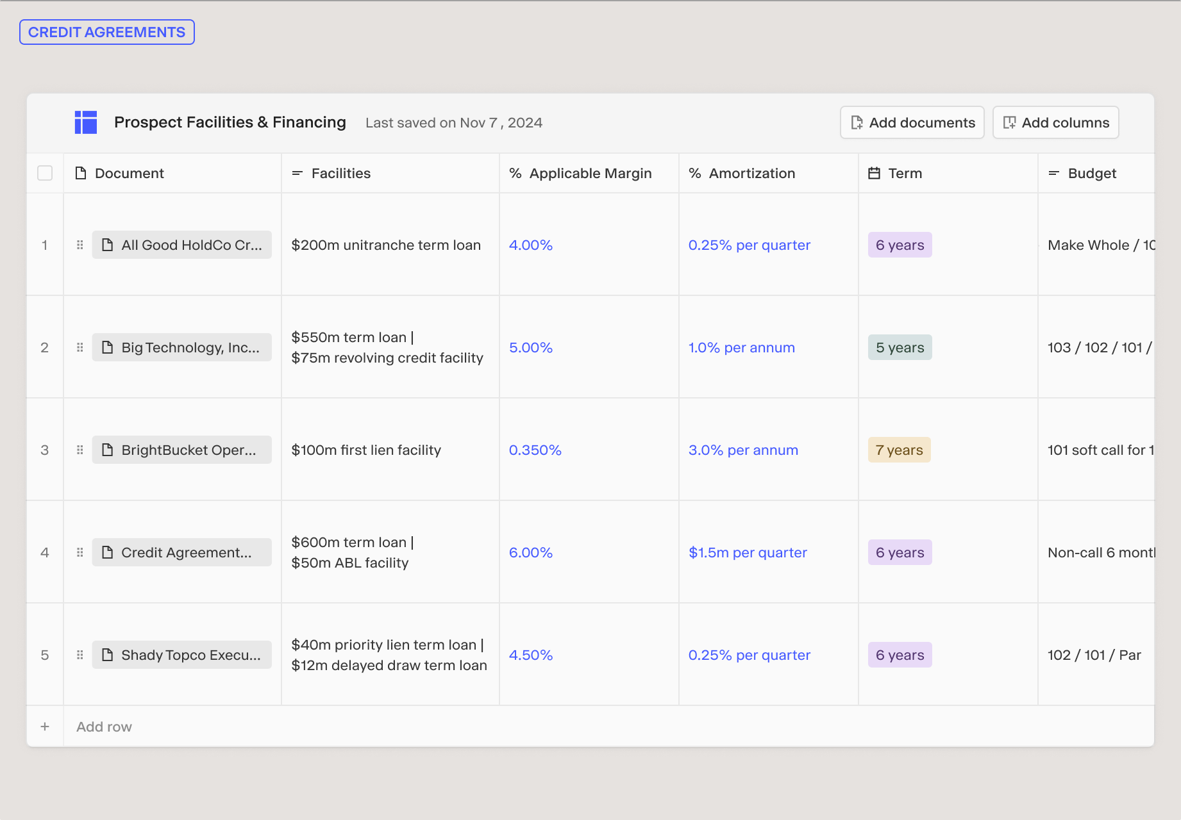Open the All Good HoldCo document
The image size is (1181, 820).
coord(182,245)
